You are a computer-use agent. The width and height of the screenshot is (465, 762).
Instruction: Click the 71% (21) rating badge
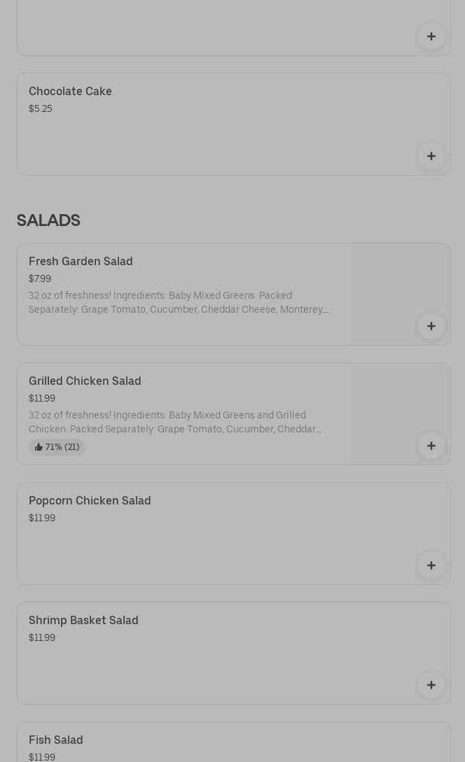(x=57, y=447)
